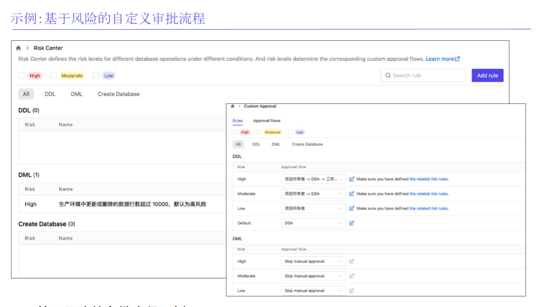The image size is (543, 307).
Task: Click slide title '示例:基于风险的自定义审批流程'
Action: pyautogui.click(x=108, y=19)
